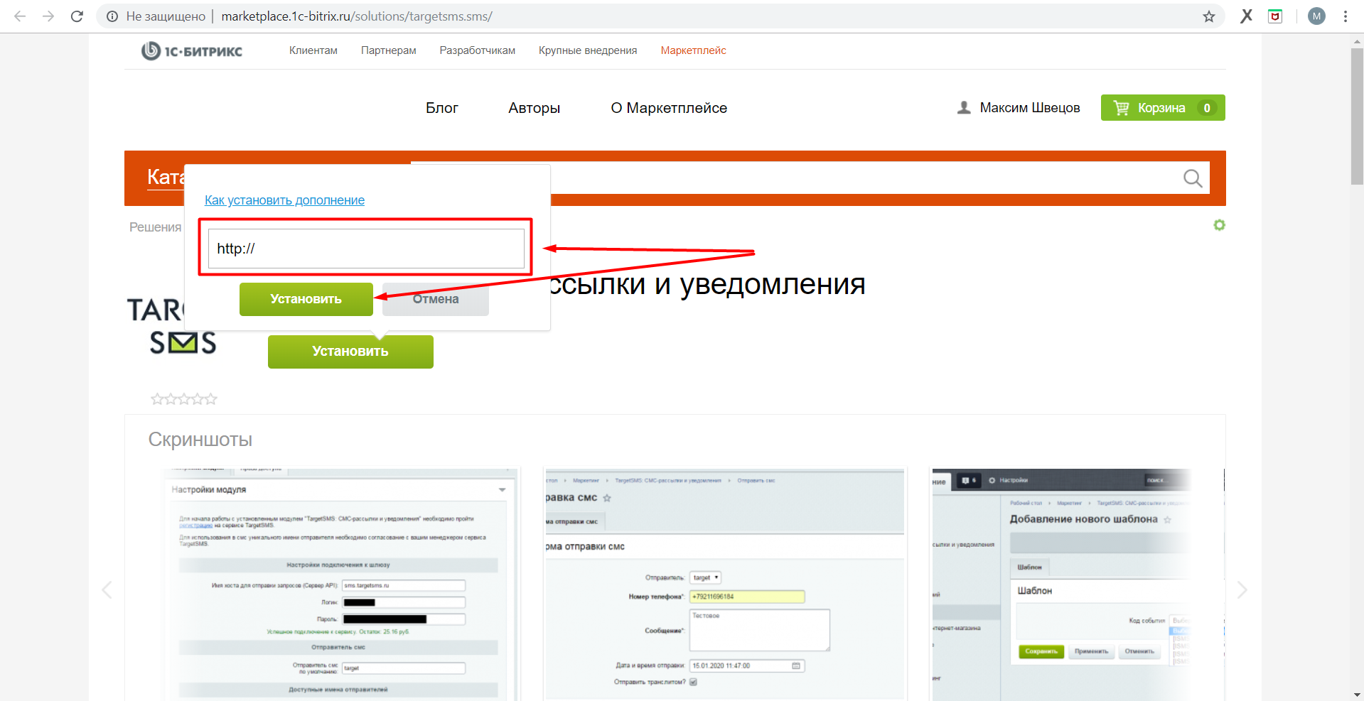This screenshot has width=1364, height=701.
Task: Click the browser forward arrow
Action: coord(48,16)
